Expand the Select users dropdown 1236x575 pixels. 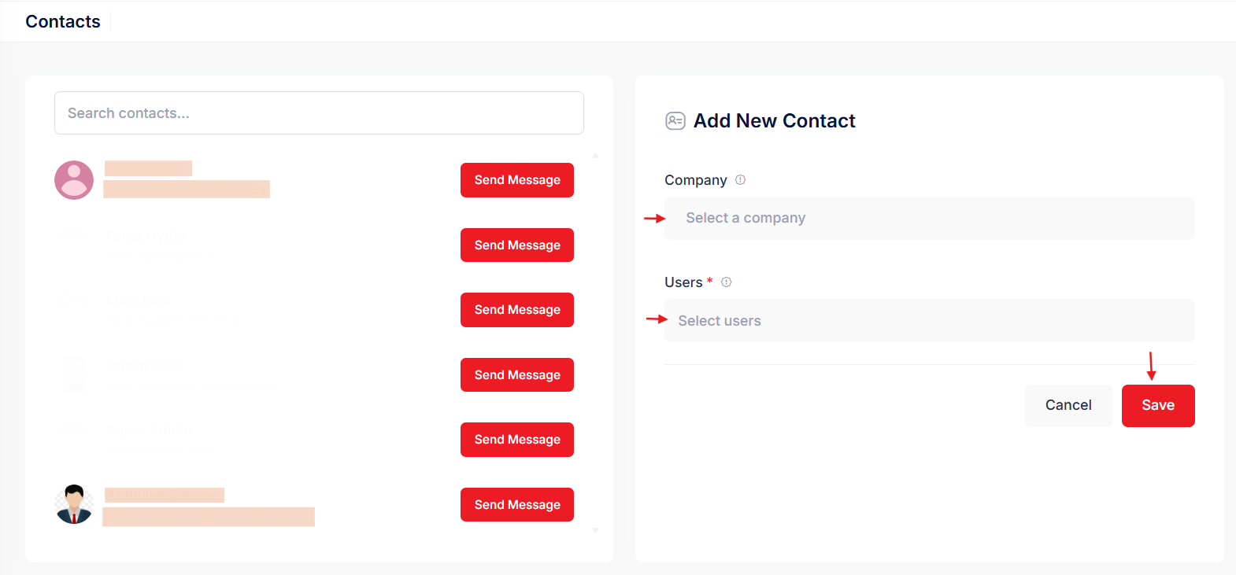pos(929,320)
